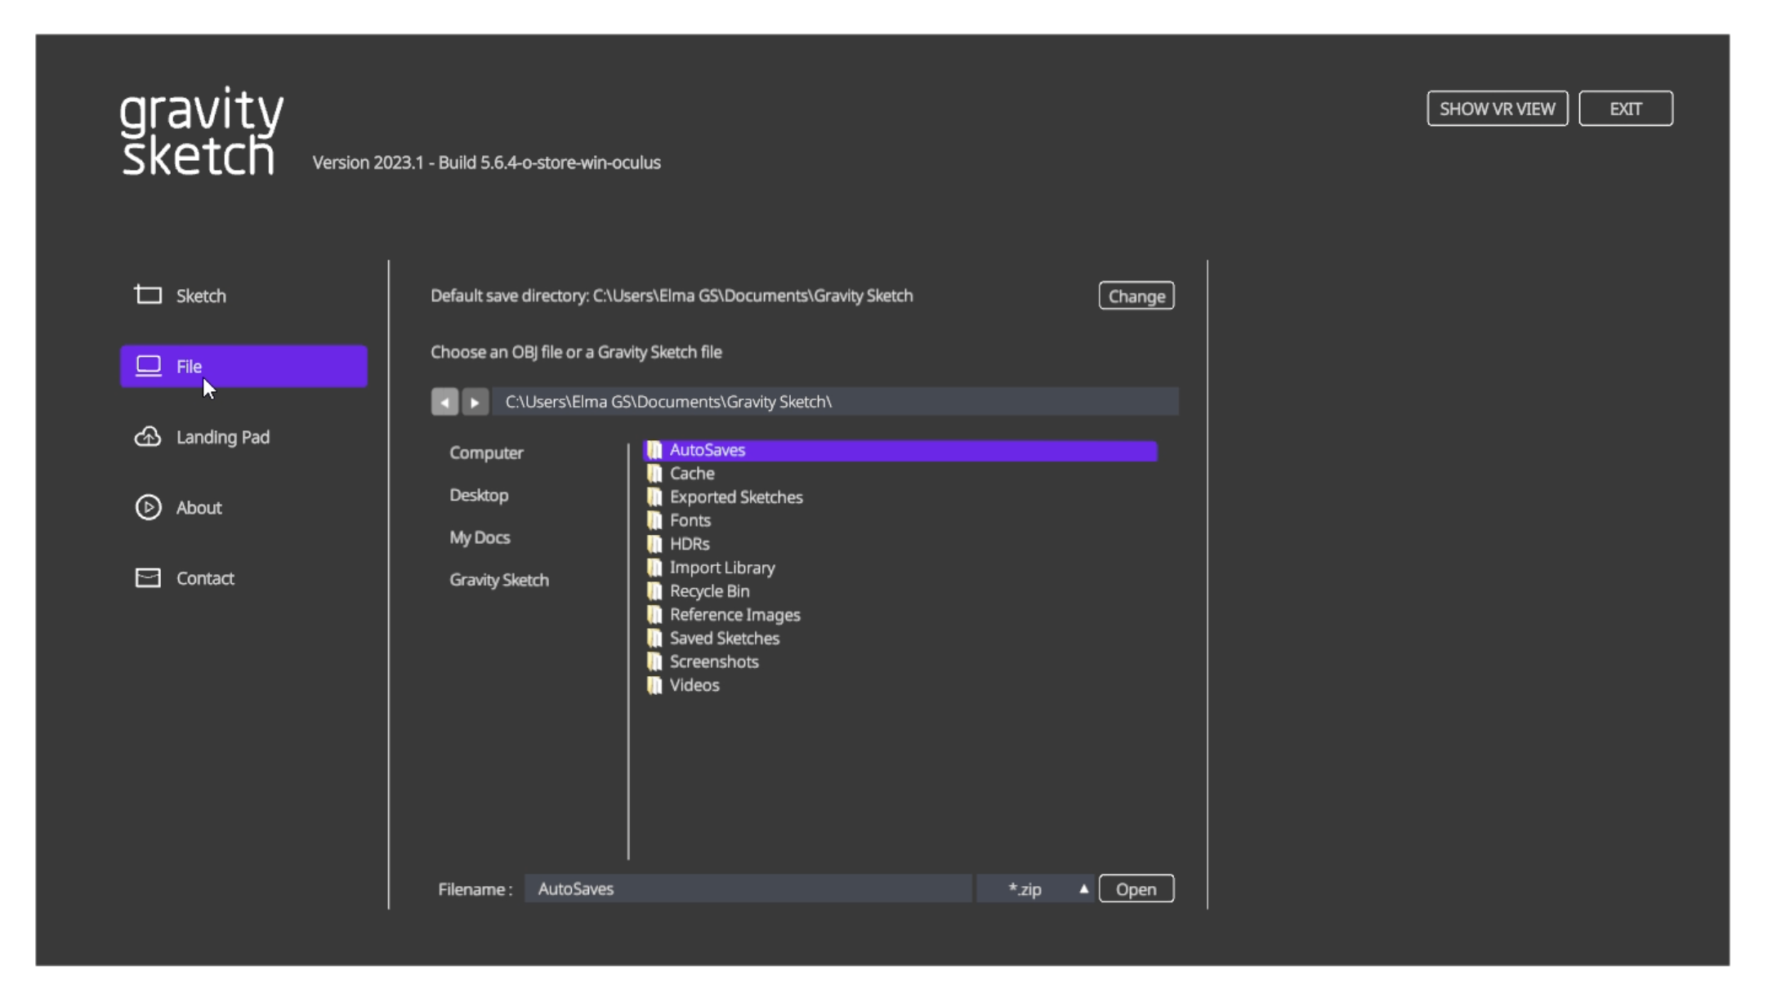Click the Landing Pad cloud upload icon
This screenshot has width=1768, height=993.
click(148, 437)
